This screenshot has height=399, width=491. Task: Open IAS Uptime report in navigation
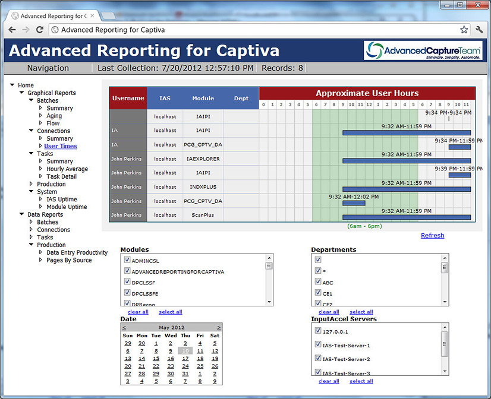click(x=61, y=199)
